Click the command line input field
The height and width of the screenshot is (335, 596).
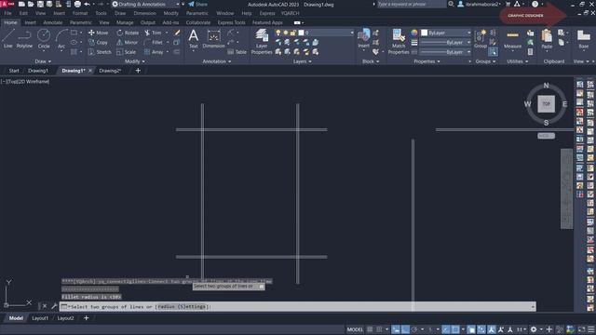[x=298, y=306]
